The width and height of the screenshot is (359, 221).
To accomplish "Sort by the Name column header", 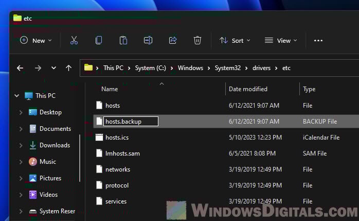I will click(110, 89).
